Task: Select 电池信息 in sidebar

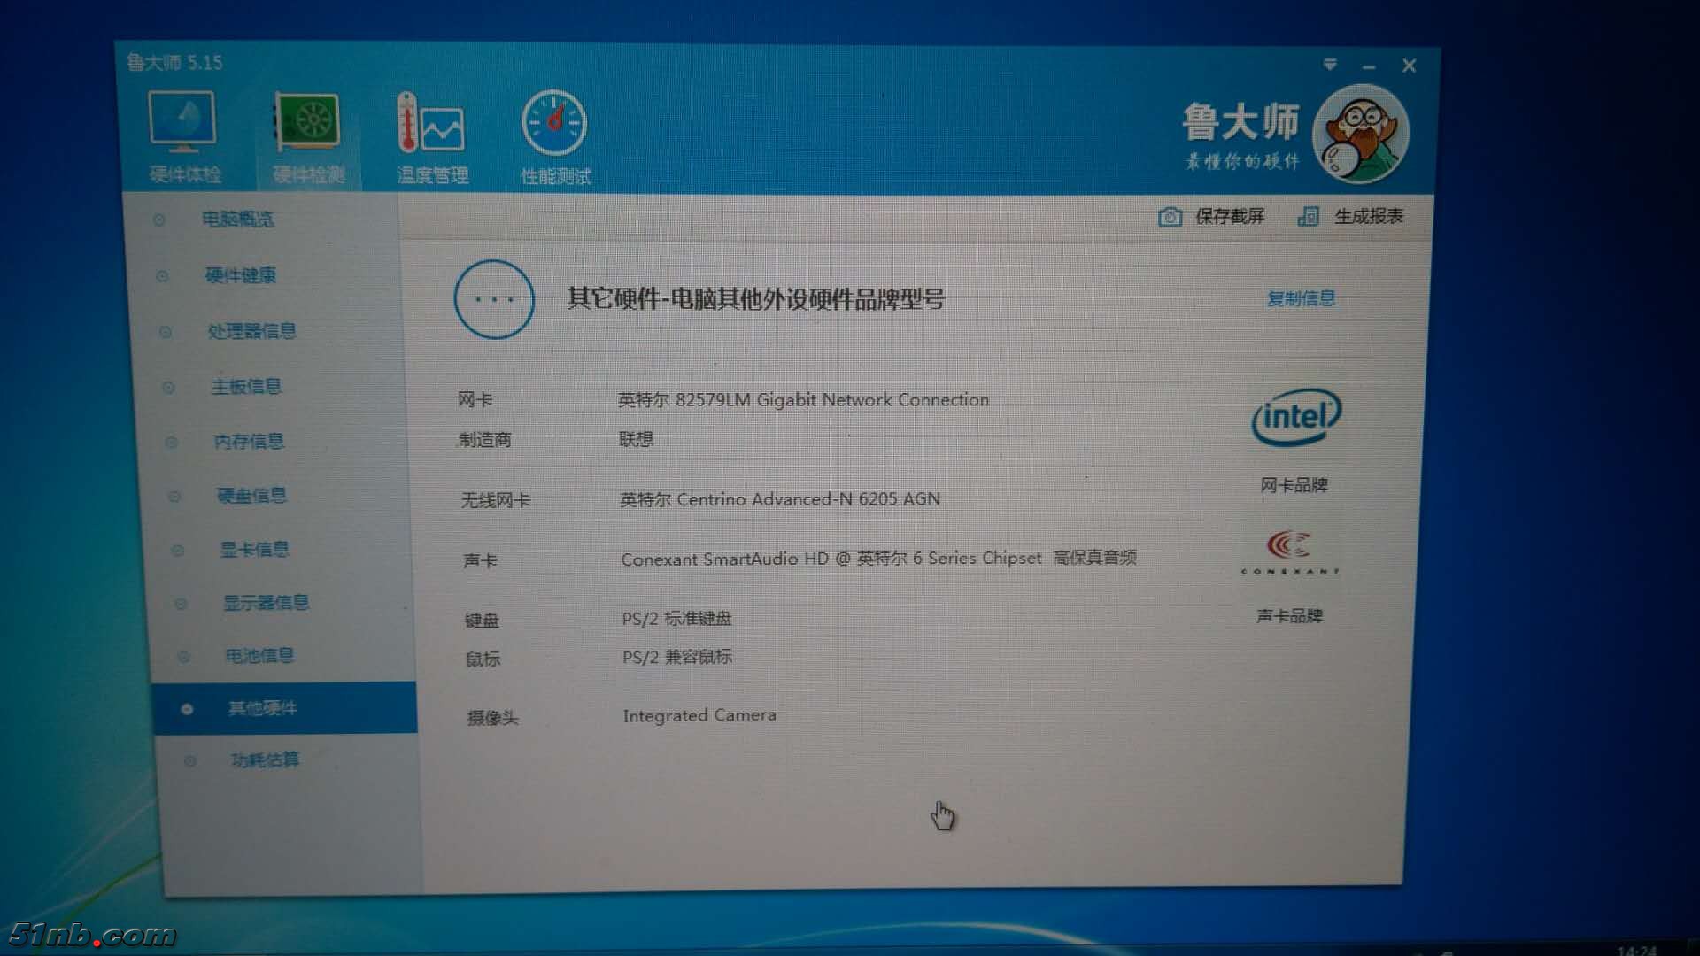Action: (259, 656)
